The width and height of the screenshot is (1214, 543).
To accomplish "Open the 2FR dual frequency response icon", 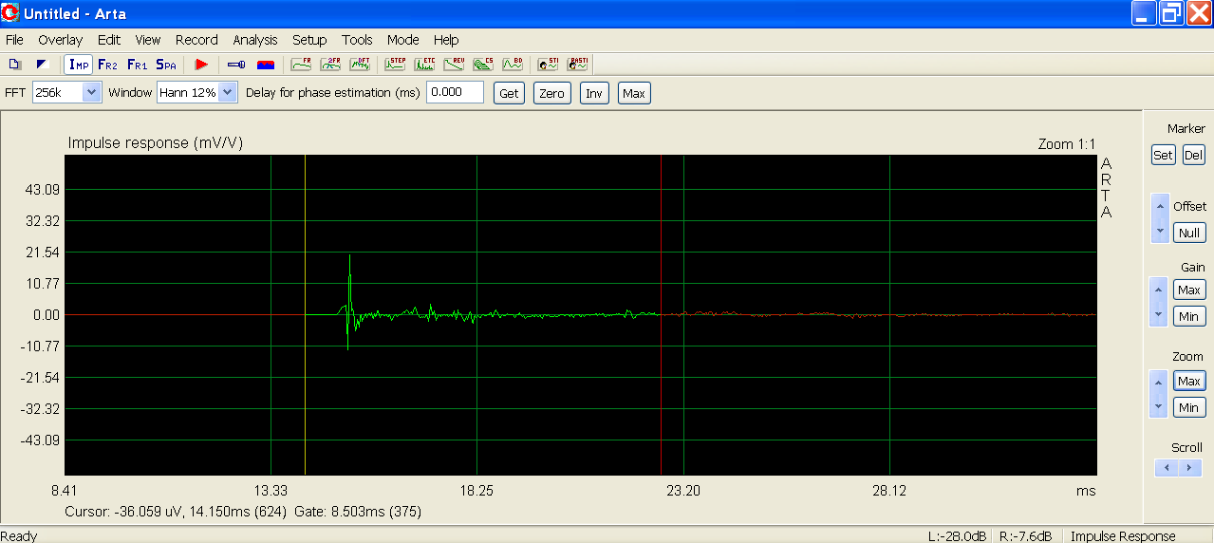I will click(330, 65).
